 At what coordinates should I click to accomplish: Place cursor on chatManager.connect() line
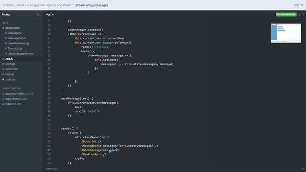[x=85, y=30]
